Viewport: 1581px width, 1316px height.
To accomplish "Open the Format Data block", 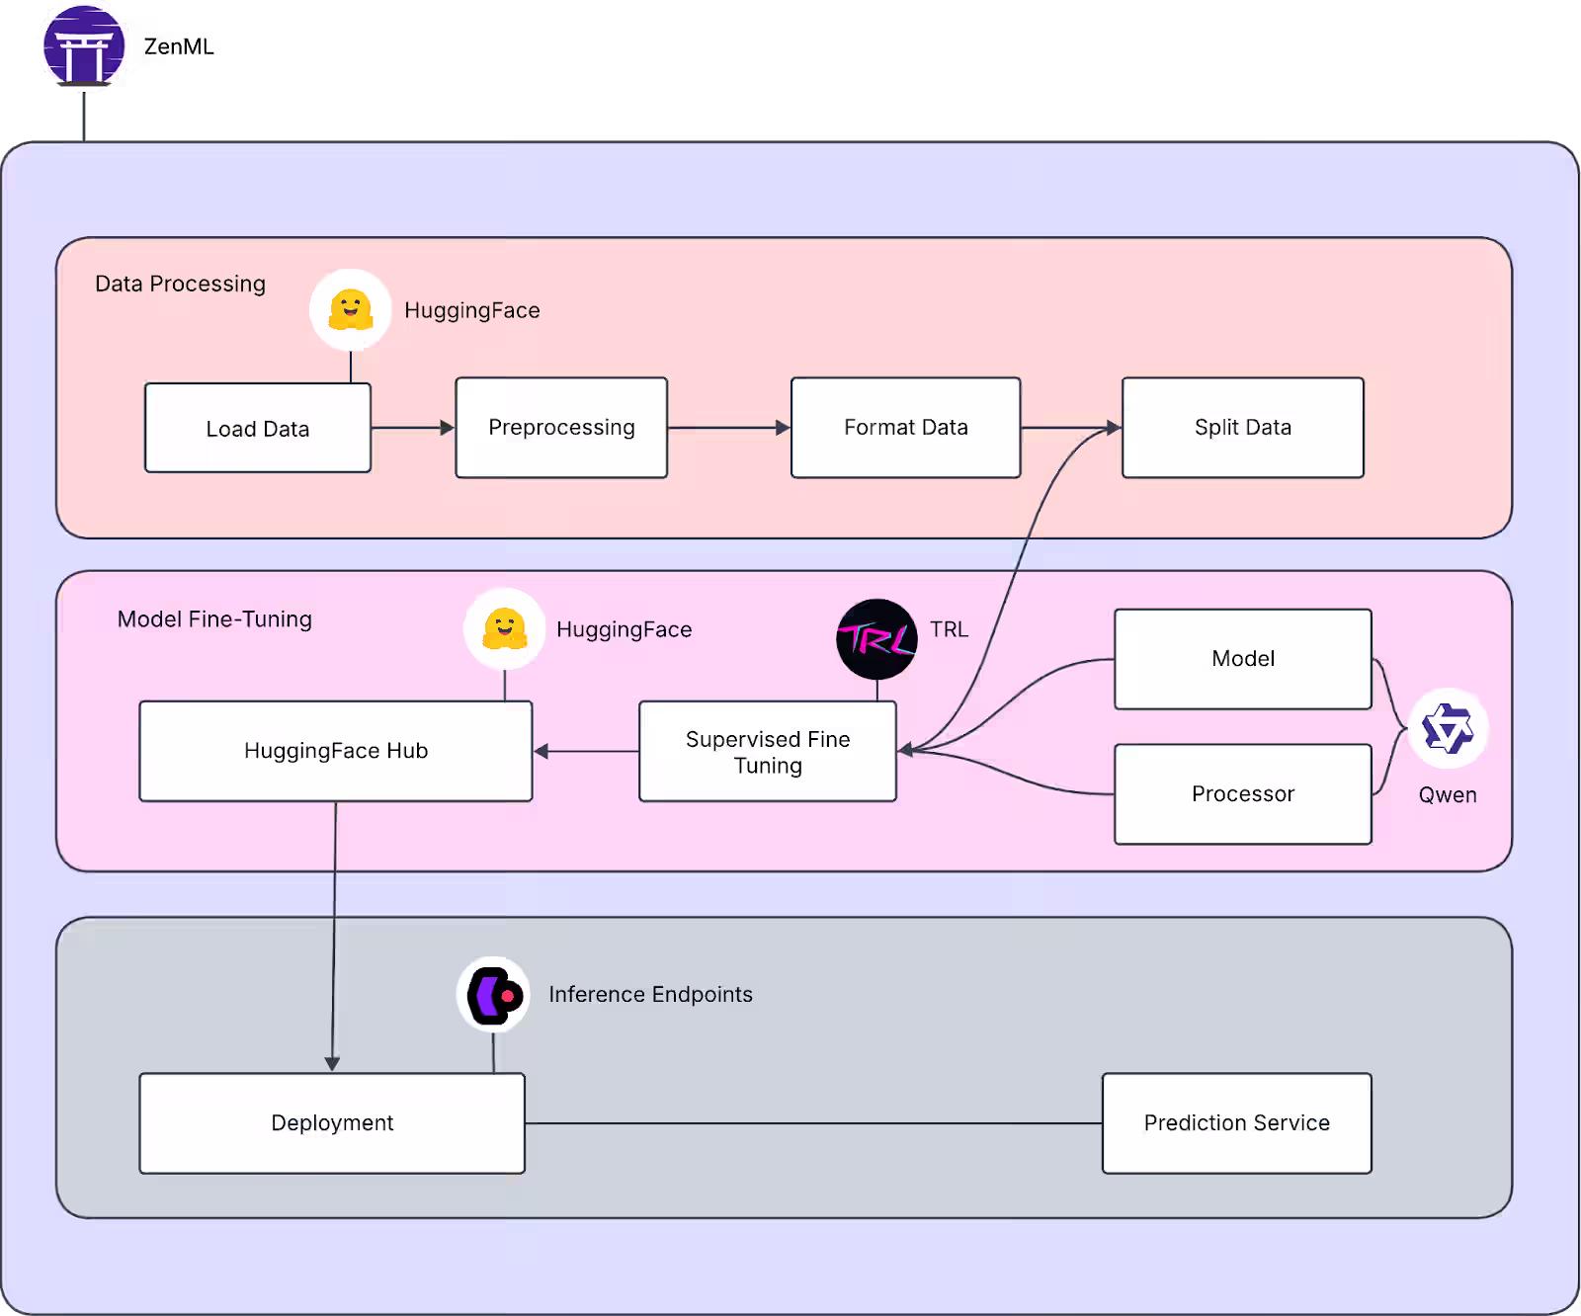I will click(905, 428).
